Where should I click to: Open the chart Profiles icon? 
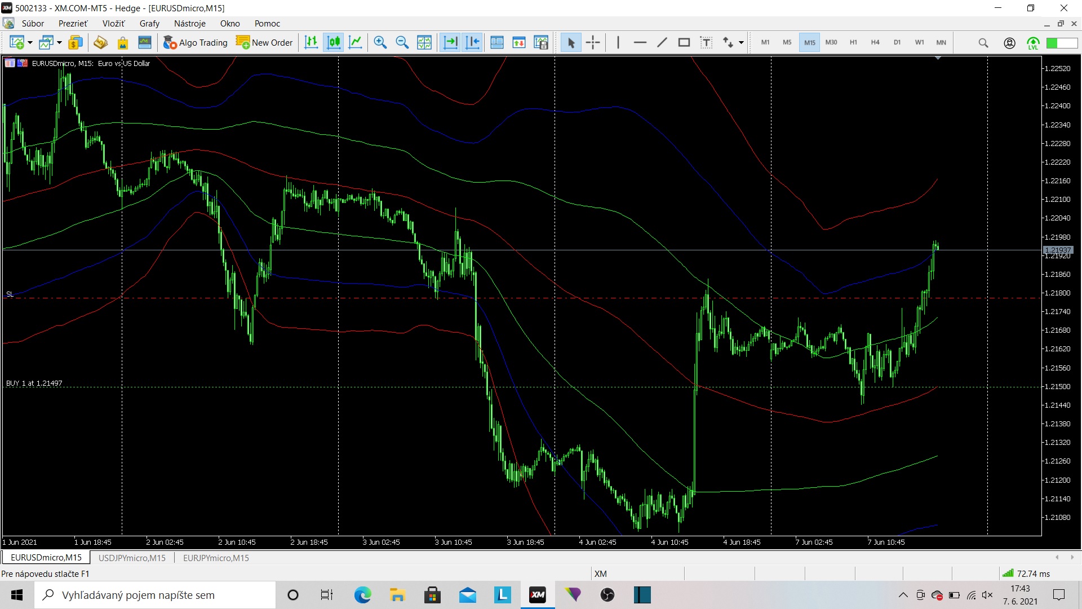46,42
